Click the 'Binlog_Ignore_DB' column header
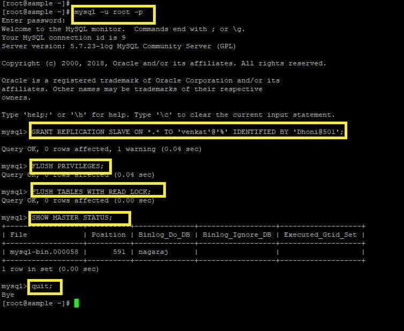This screenshot has height=331, width=404. (237, 235)
